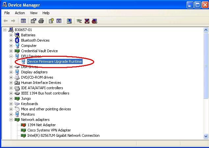The image size is (209, 148).
Task: Click the Human Interface Devices icon
Action: click(17, 83)
